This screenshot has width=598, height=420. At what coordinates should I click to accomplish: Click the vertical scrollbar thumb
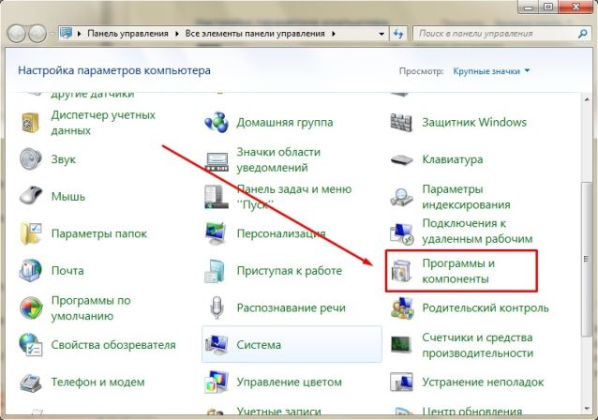click(x=586, y=260)
